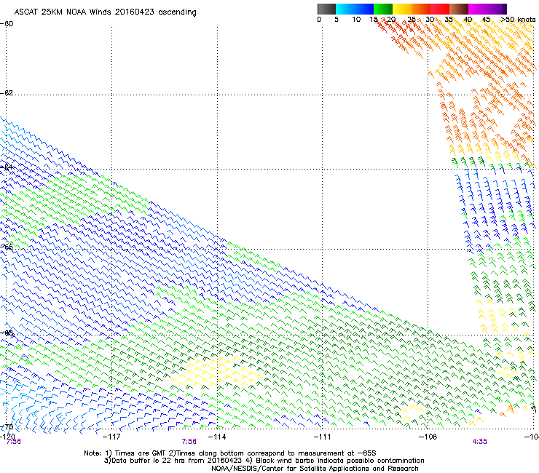Click the latitude label '-62'
The image size is (539, 473).
(x=7, y=93)
